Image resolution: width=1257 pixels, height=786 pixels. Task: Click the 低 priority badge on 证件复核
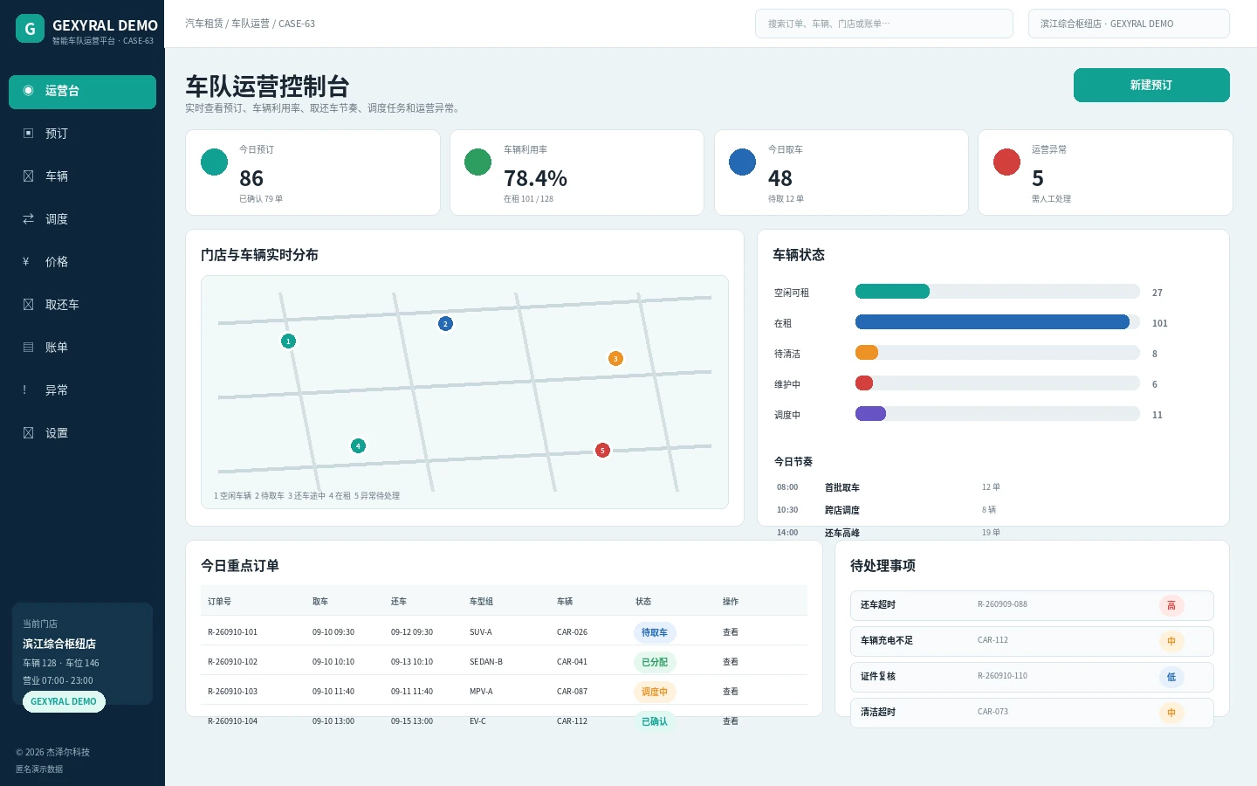click(x=1171, y=677)
